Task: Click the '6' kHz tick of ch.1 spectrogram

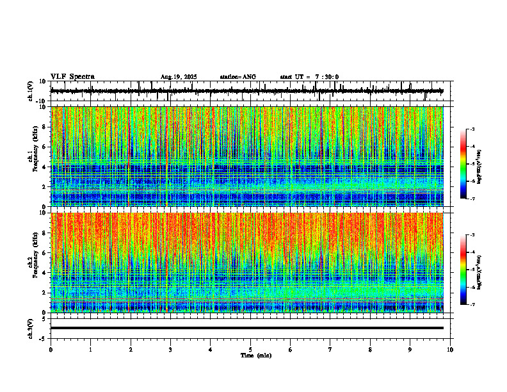Action: [x=44, y=147]
